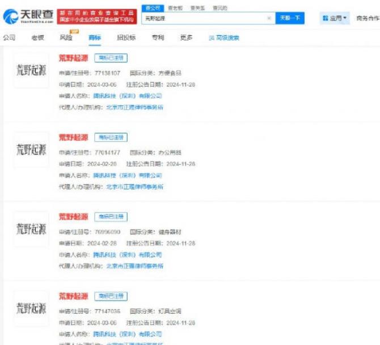Go to the 专利 tab

[158, 37]
